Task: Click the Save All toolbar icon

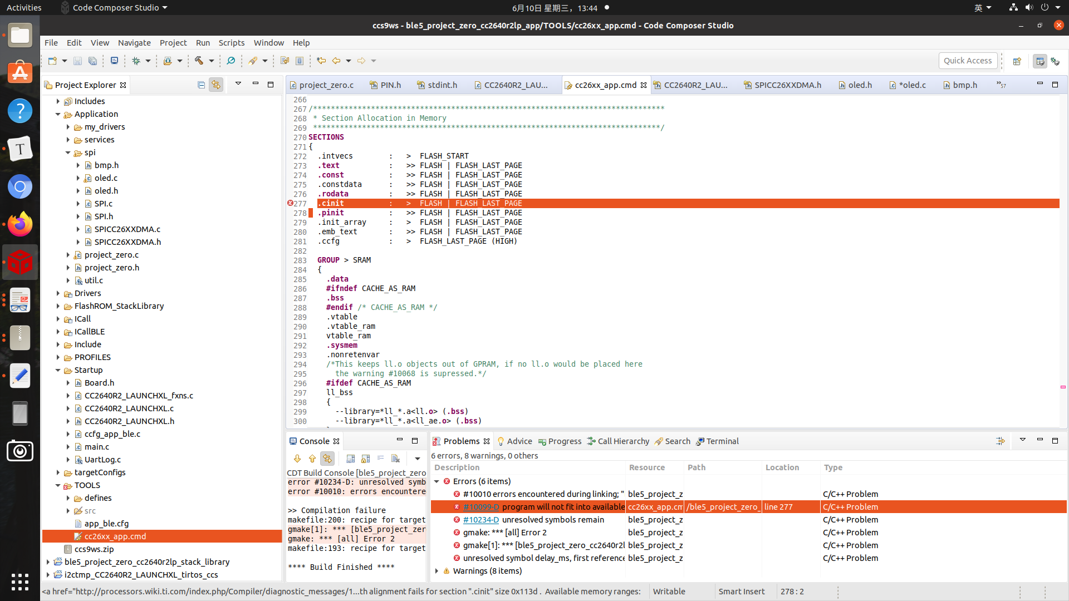Action: 92,61
